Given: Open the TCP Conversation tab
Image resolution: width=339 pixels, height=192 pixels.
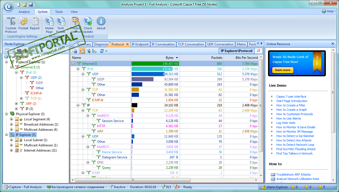Looking at the screenshot, I should [x=191, y=44].
